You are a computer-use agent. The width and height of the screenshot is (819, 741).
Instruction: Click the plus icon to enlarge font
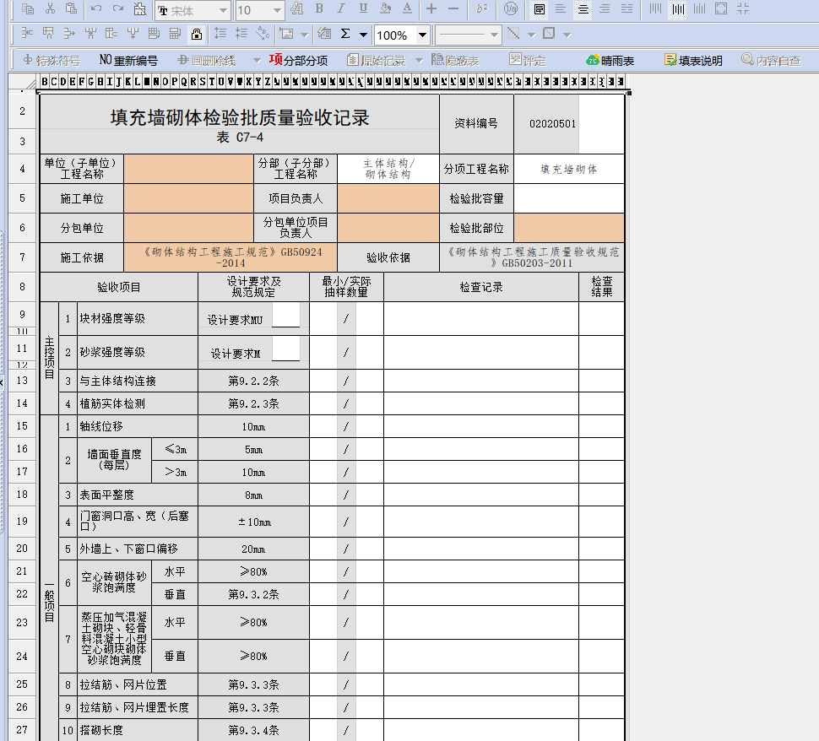pyautogui.click(x=431, y=9)
